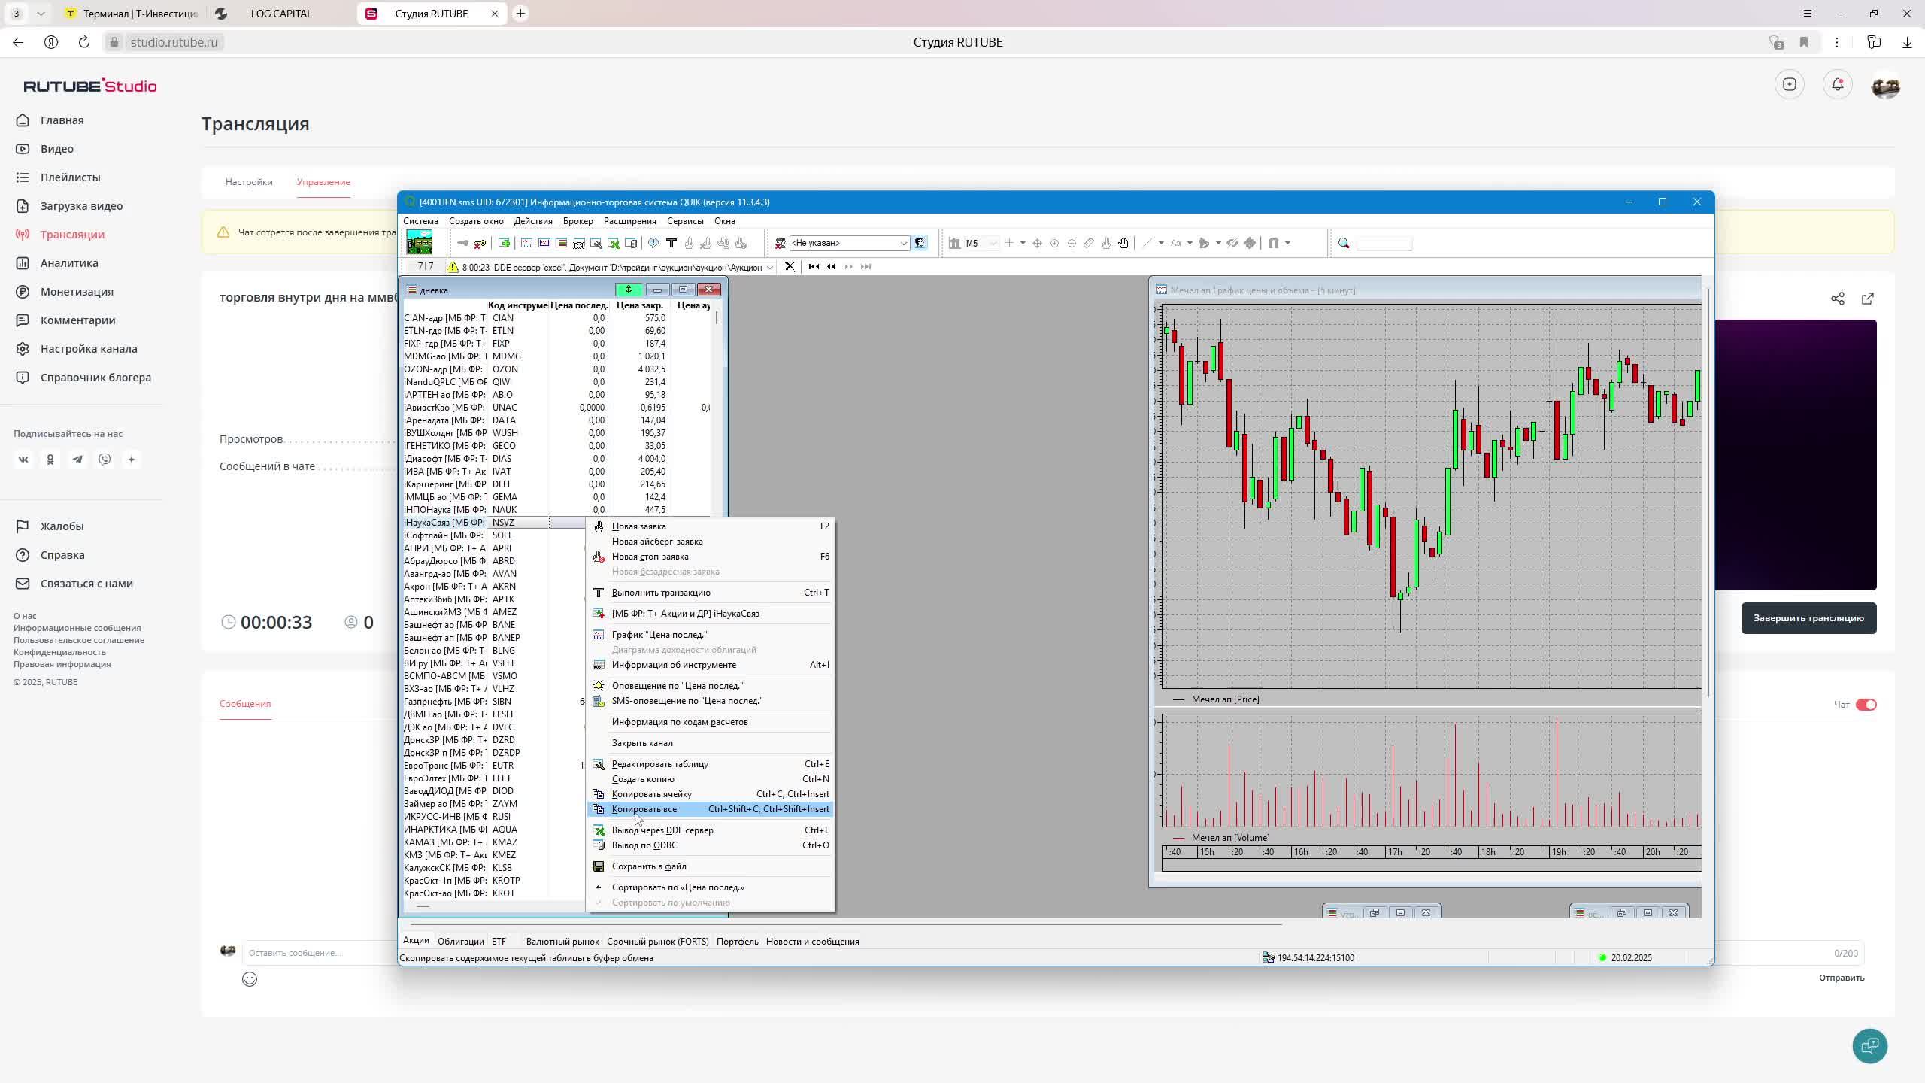This screenshot has height=1083, width=1925.
Task: Open the Пользовательское соглашение link
Action: (79, 640)
